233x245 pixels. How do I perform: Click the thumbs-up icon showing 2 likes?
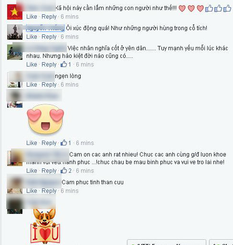coord(64,170)
